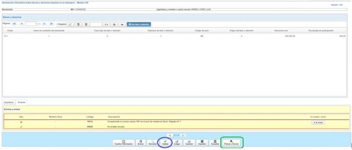Select the Errores tab
The width and height of the screenshot is (352, 150).
(x=22, y=102)
